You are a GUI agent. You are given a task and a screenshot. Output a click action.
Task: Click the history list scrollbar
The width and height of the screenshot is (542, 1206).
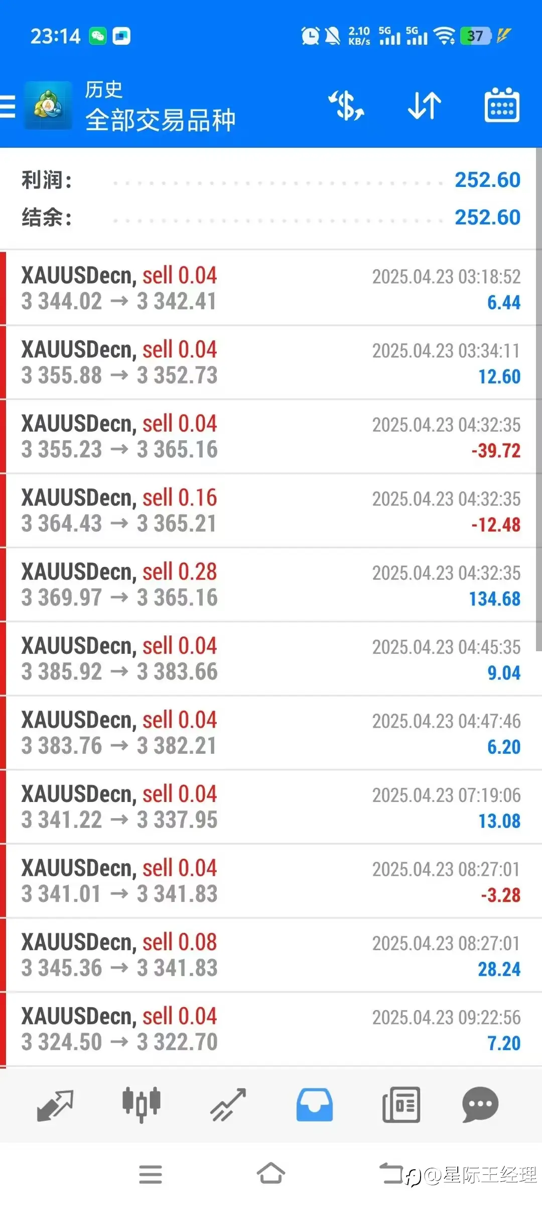(538, 402)
